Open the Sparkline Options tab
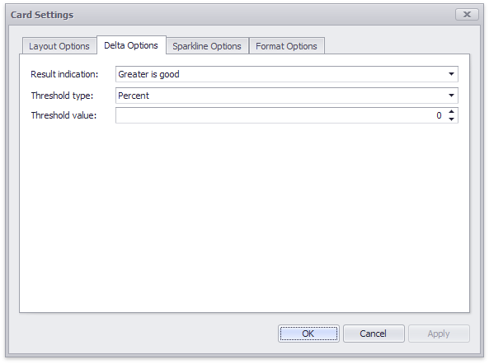The image size is (489, 364). [207, 46]
